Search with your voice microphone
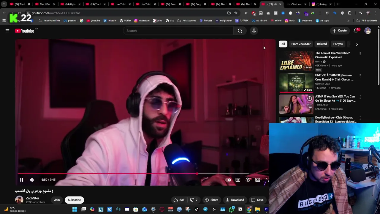 254,31
